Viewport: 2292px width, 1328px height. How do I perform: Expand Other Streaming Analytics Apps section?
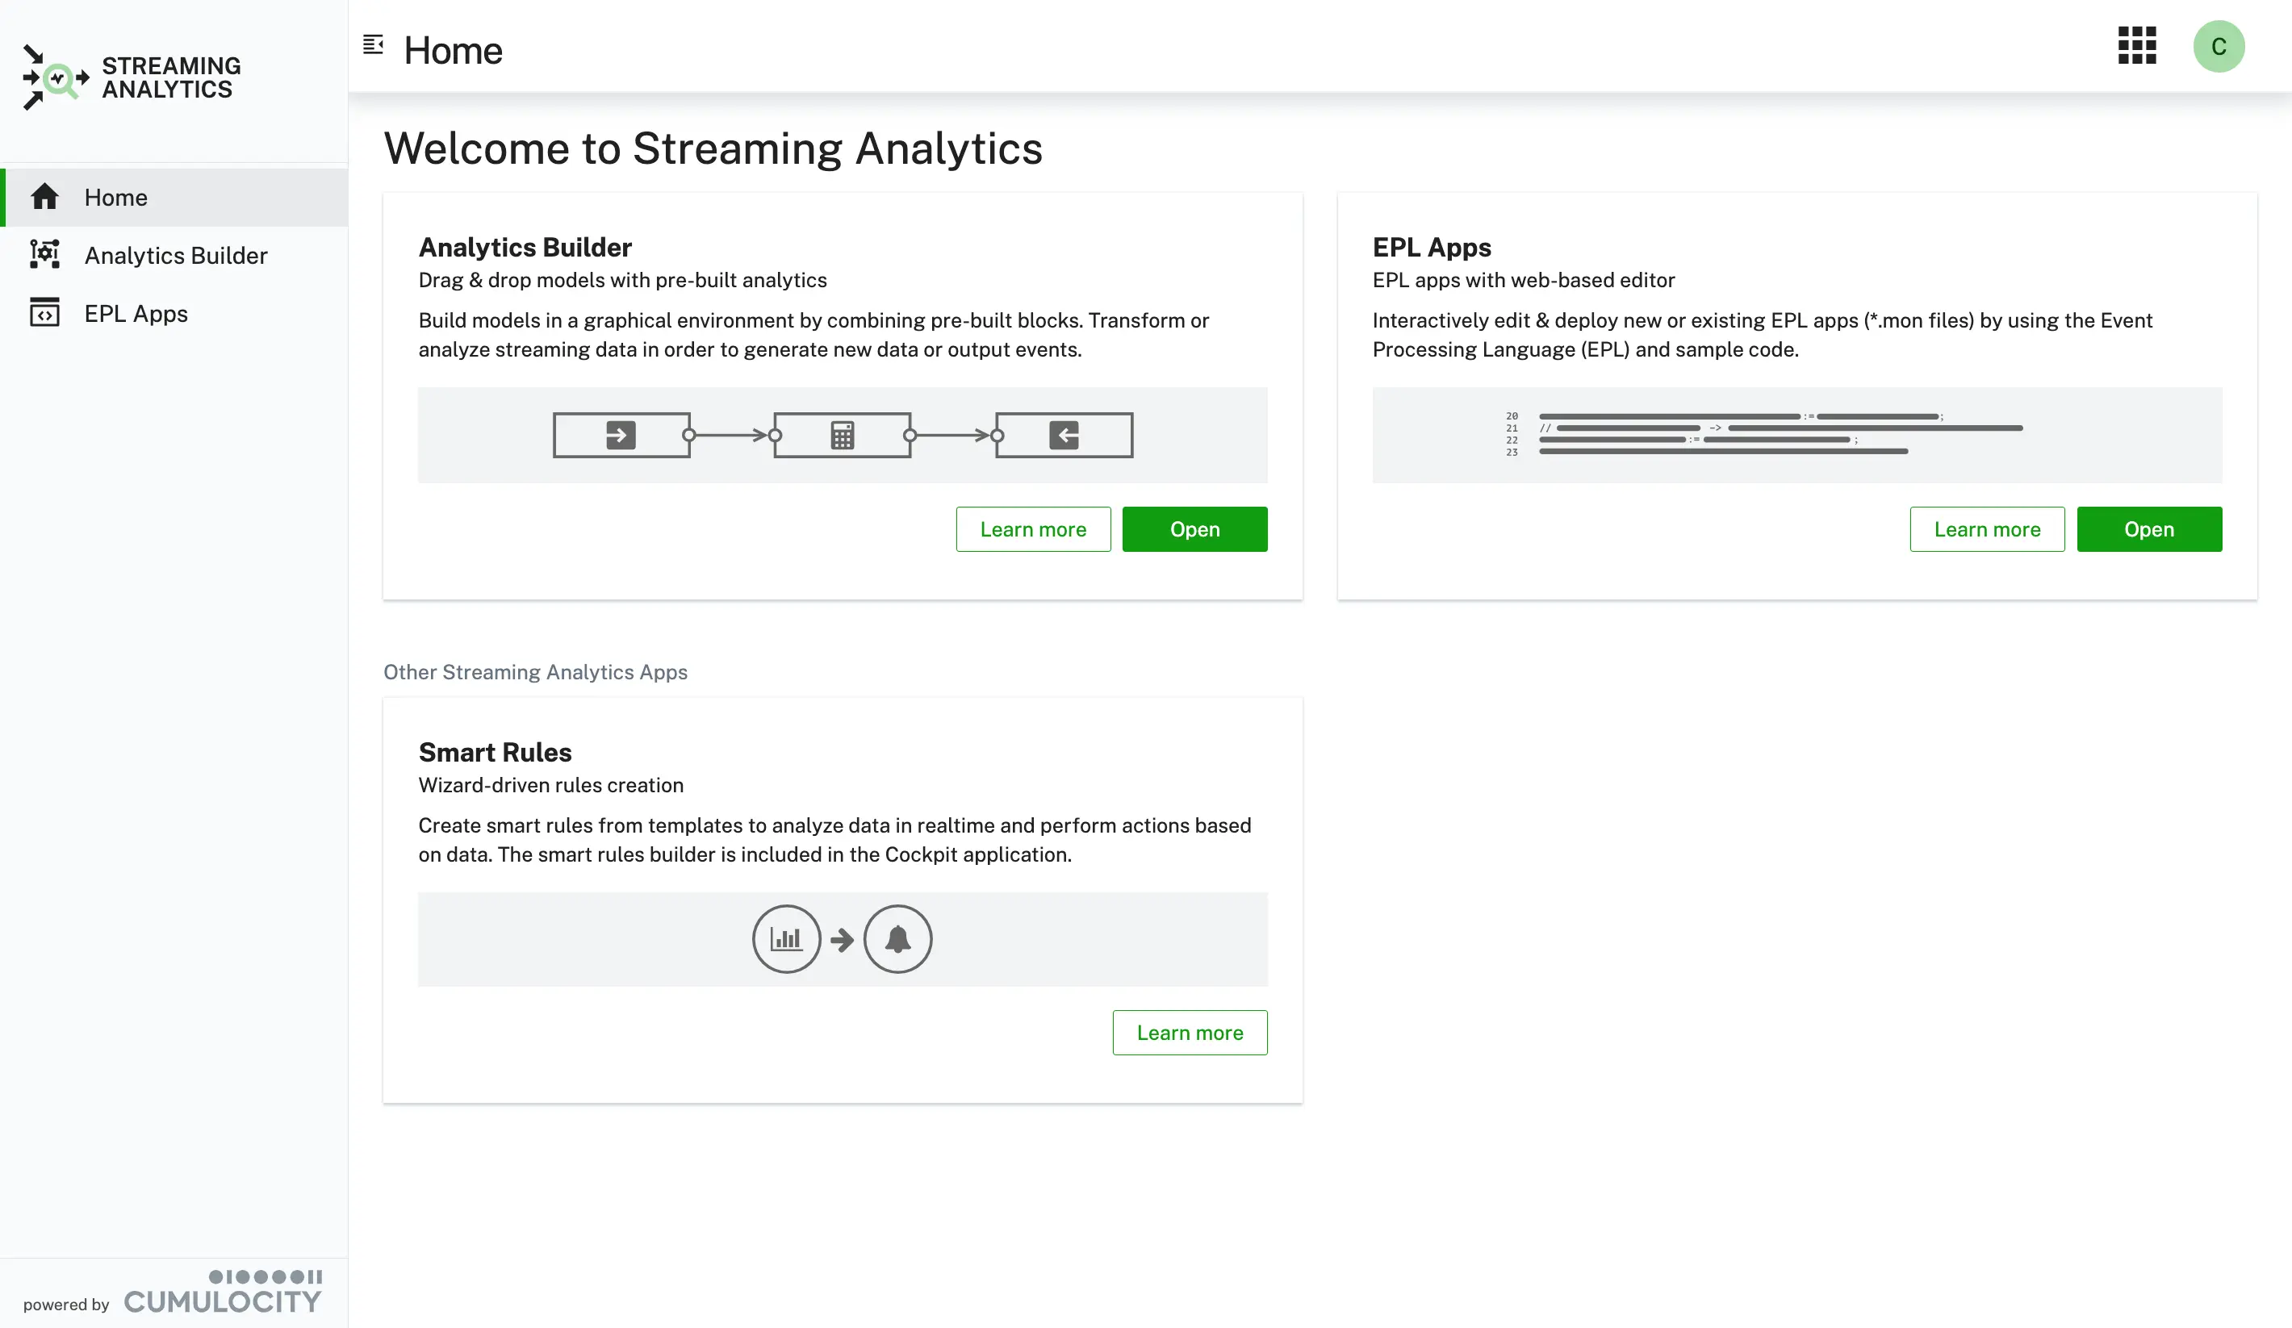click(534, 672)
